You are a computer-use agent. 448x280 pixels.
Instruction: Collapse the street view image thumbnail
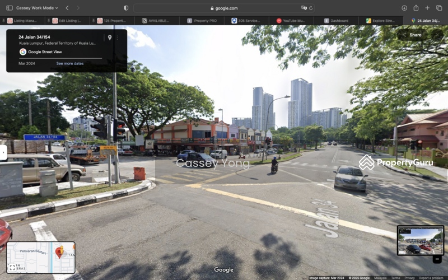tap(437, 259)
